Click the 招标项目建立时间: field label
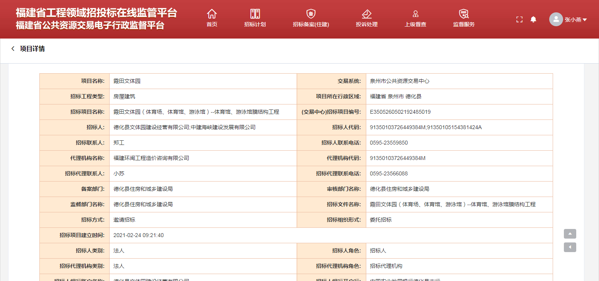Screen dimensions: 599x281 82,235
